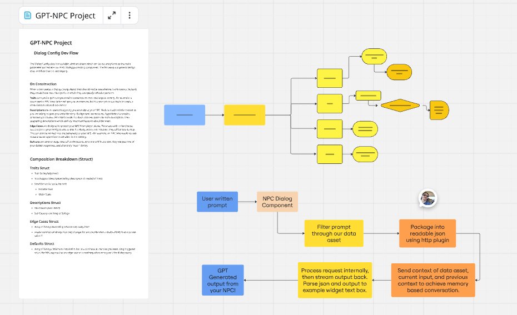517x315 pixels.
Task: Click the Edge Cases Struct heading
Action: point(44,222)
